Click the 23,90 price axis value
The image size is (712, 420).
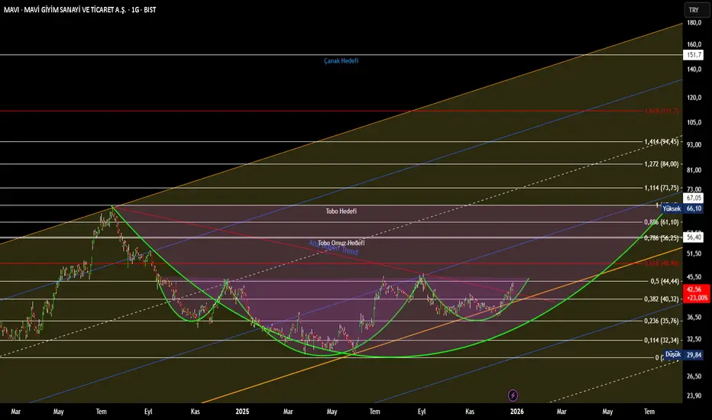pos(694,396)
